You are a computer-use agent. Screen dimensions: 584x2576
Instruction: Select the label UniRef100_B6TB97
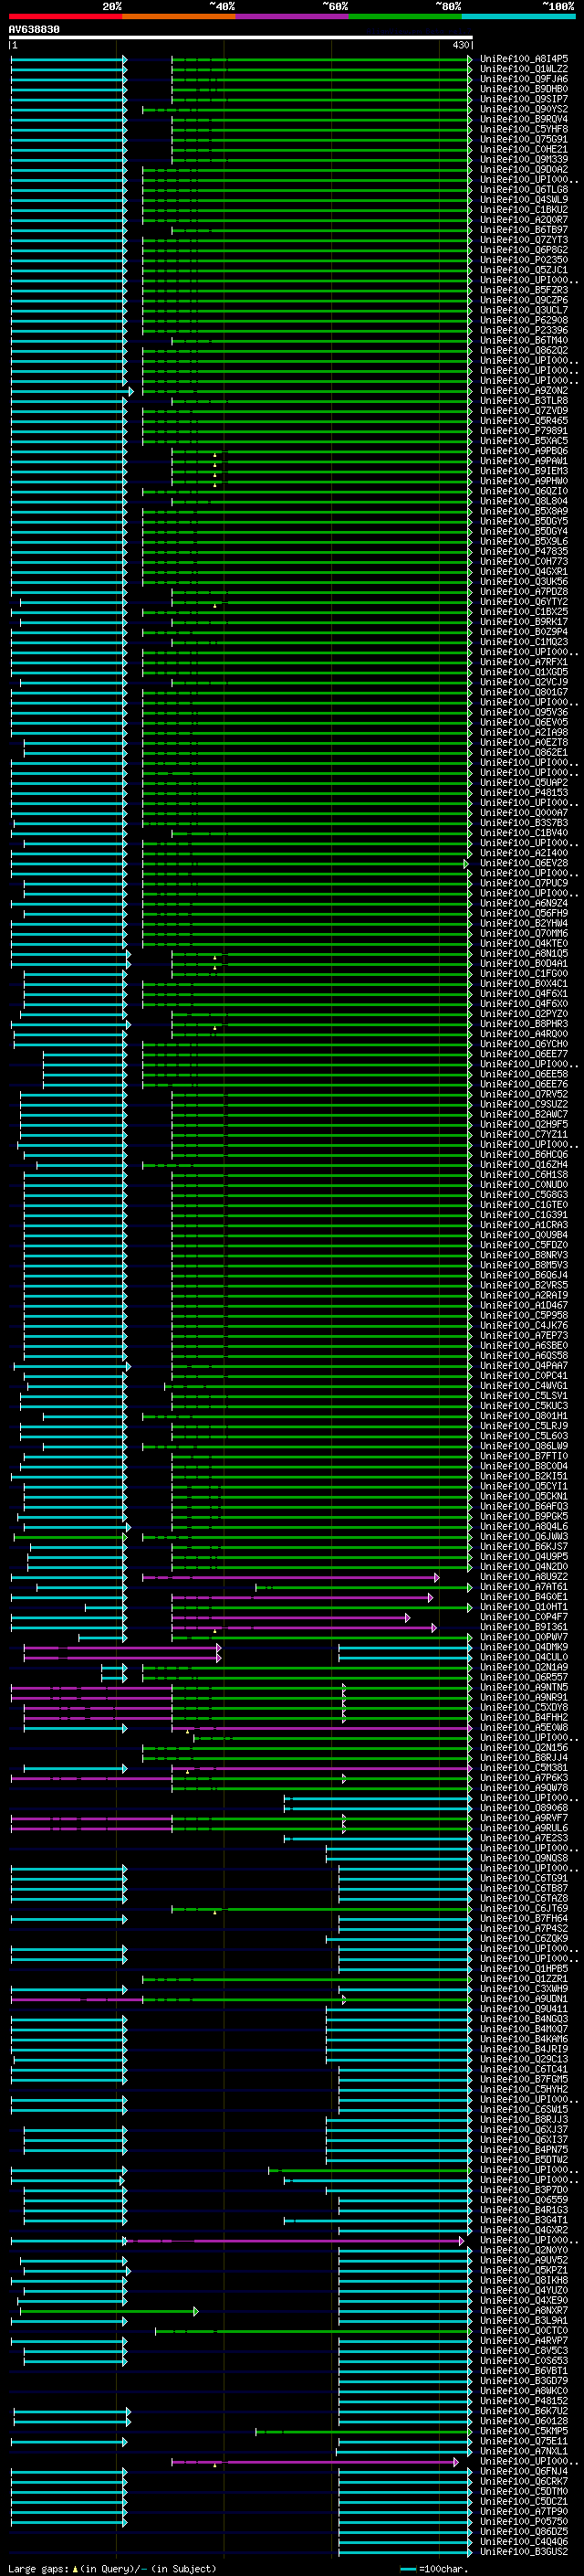point(523,230)
